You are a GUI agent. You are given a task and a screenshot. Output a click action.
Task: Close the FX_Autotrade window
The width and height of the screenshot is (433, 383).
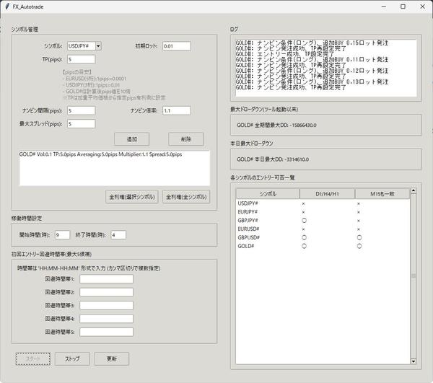(422, 6)
